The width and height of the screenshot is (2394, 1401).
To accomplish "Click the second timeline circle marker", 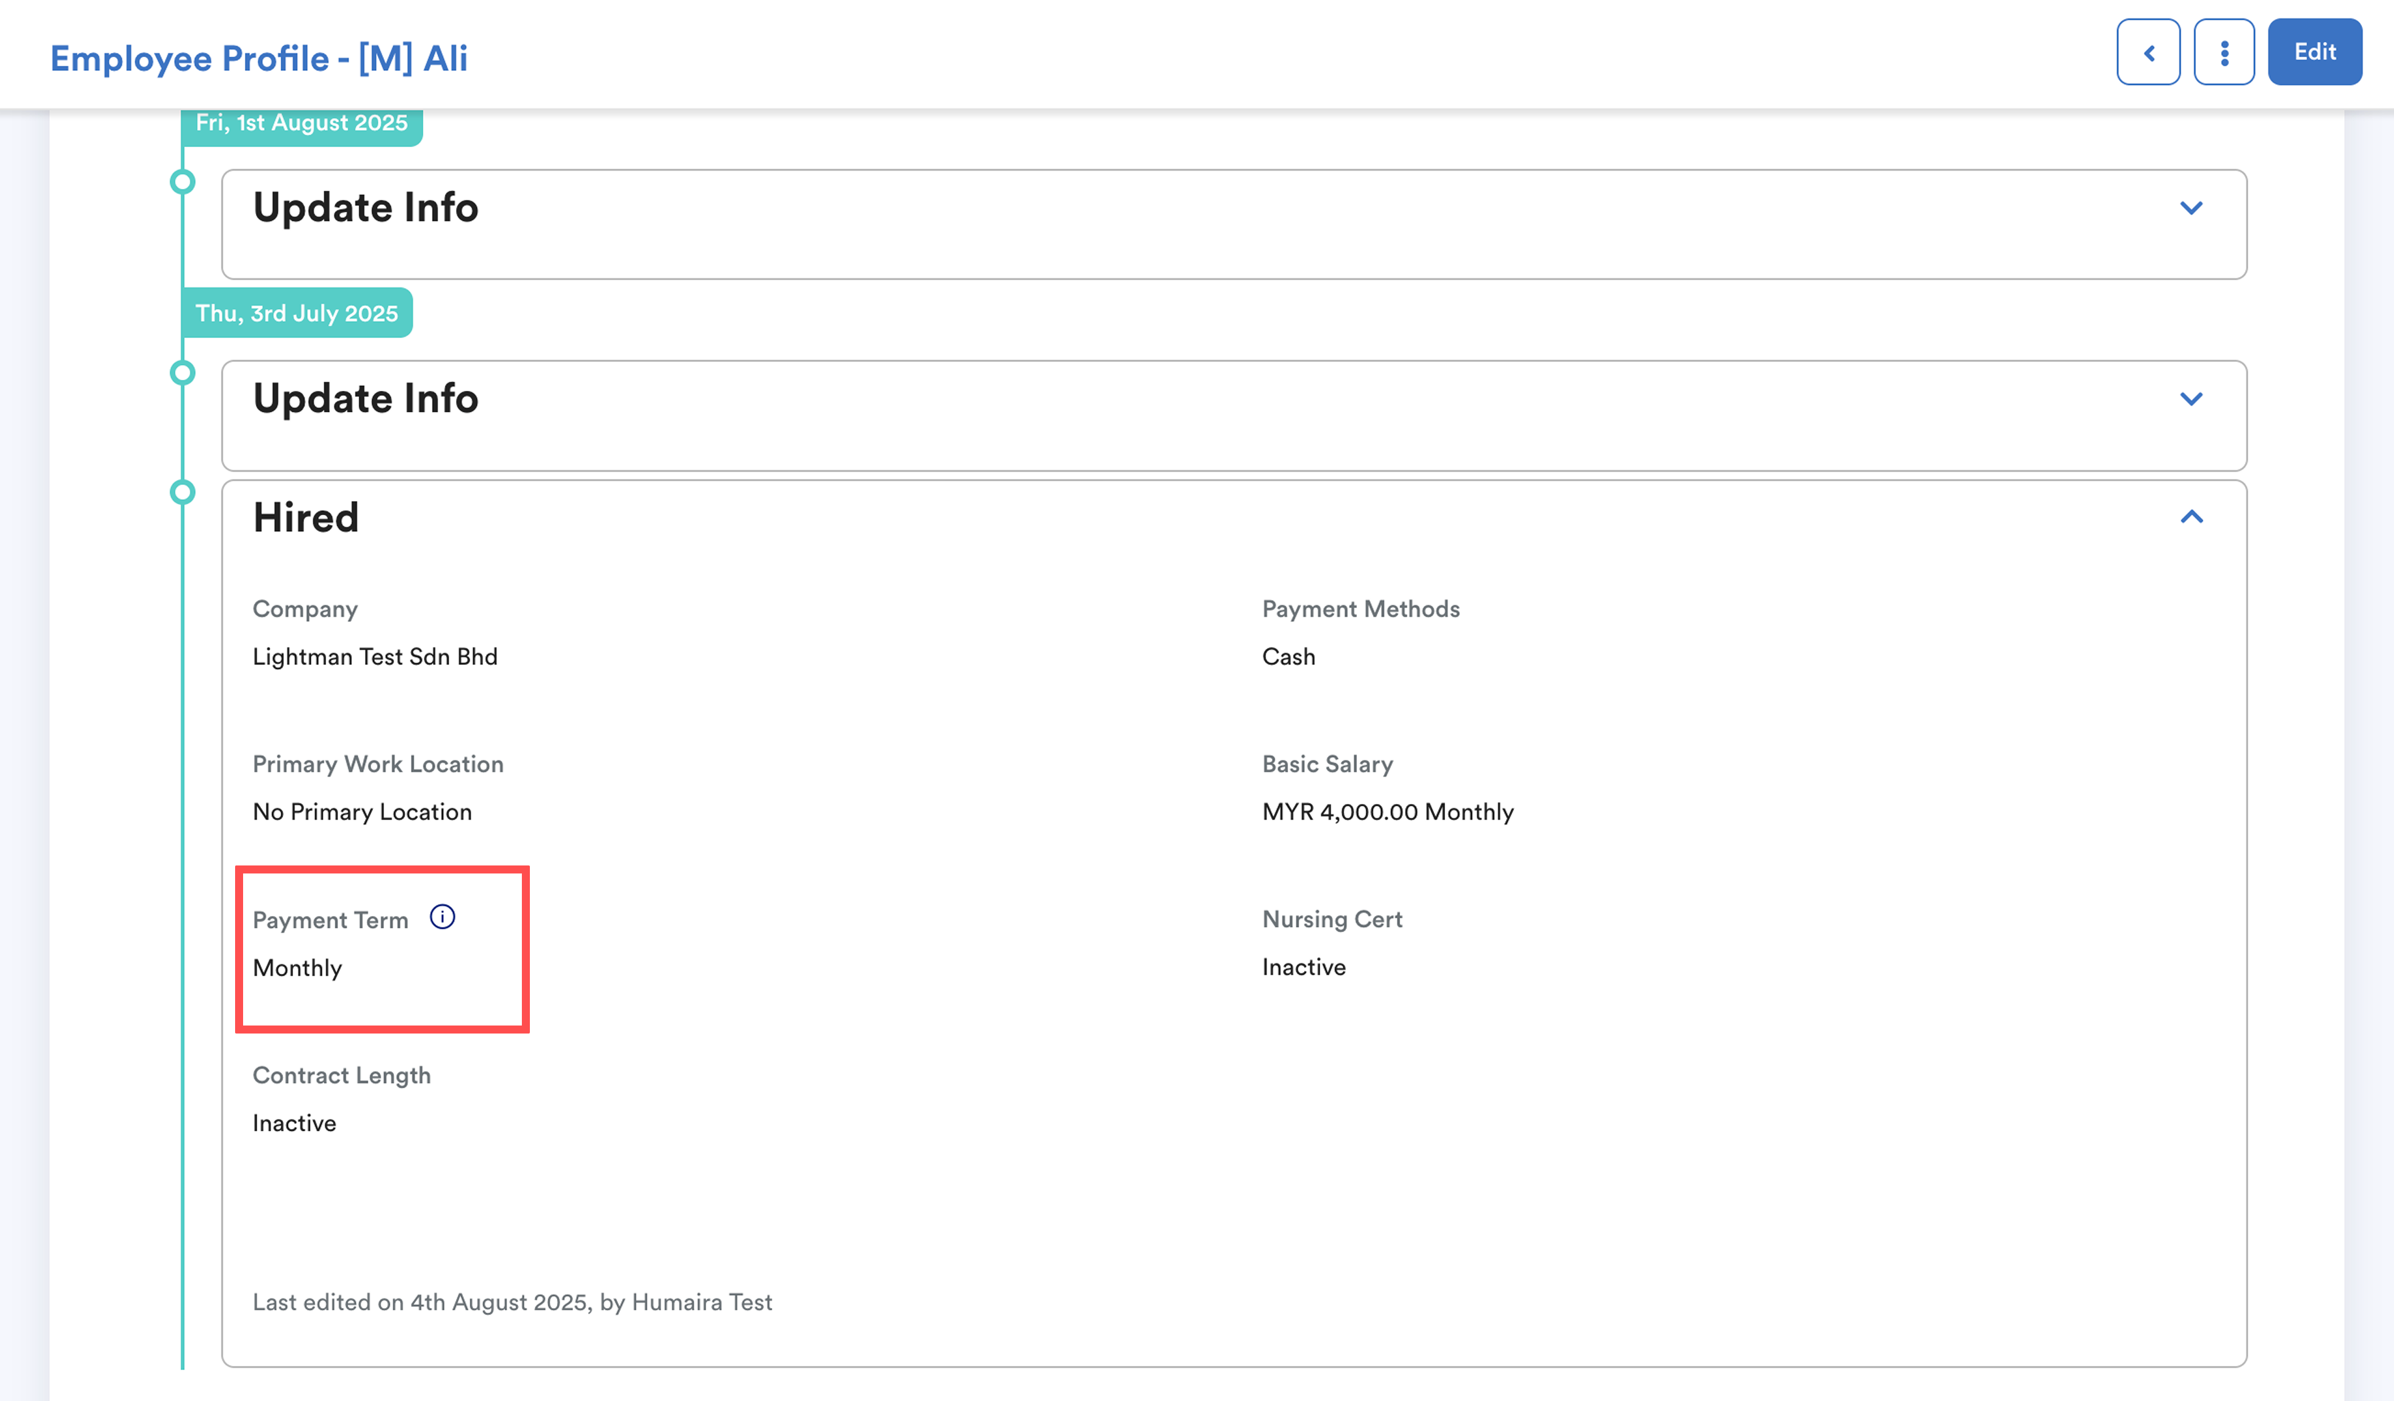I will 182,372.
